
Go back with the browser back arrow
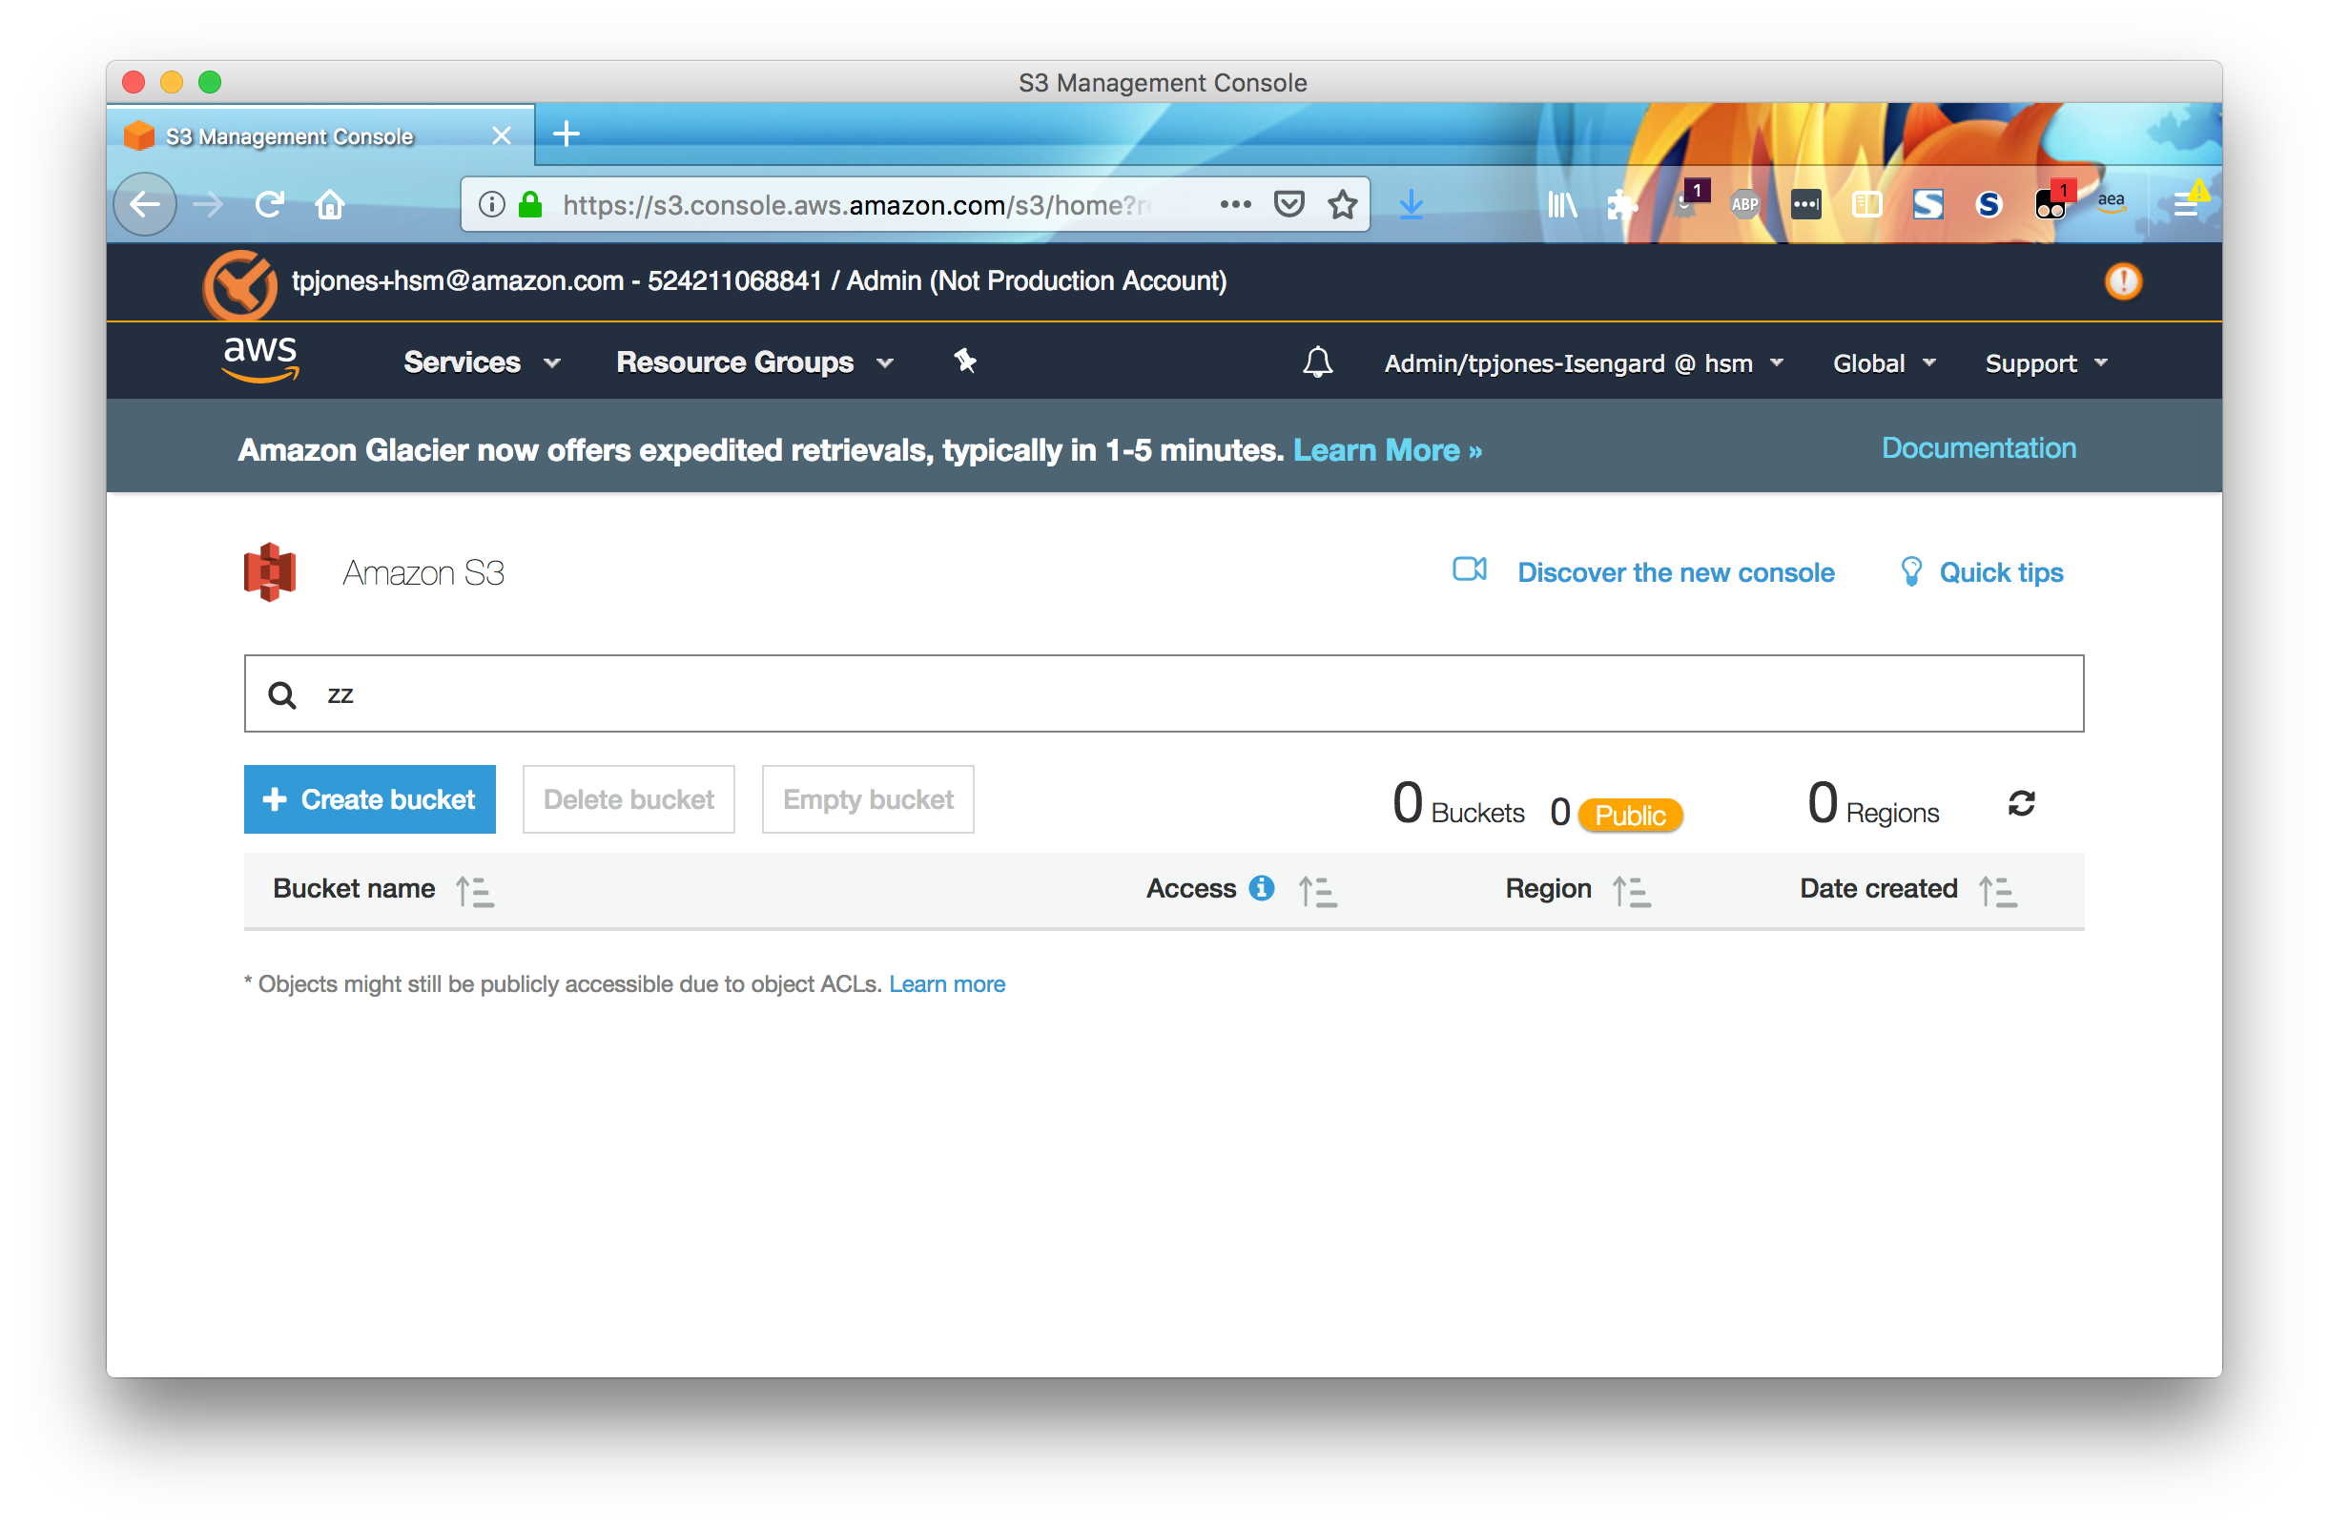coord(145,204)
